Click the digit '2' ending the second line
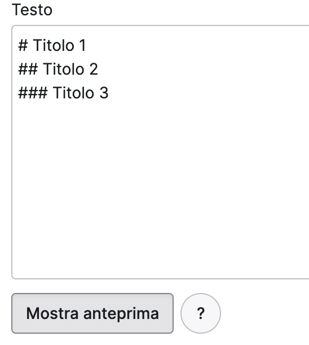This screenshot has height=345, width=309. pos(94,69)
